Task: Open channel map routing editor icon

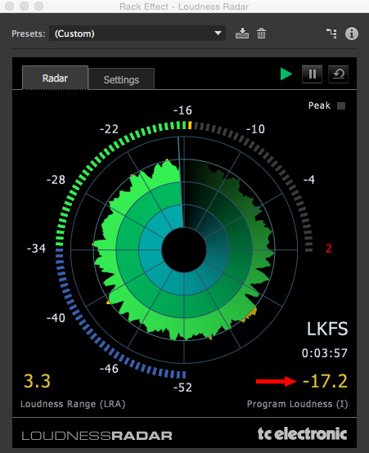Action: click(x=331, y=34)
